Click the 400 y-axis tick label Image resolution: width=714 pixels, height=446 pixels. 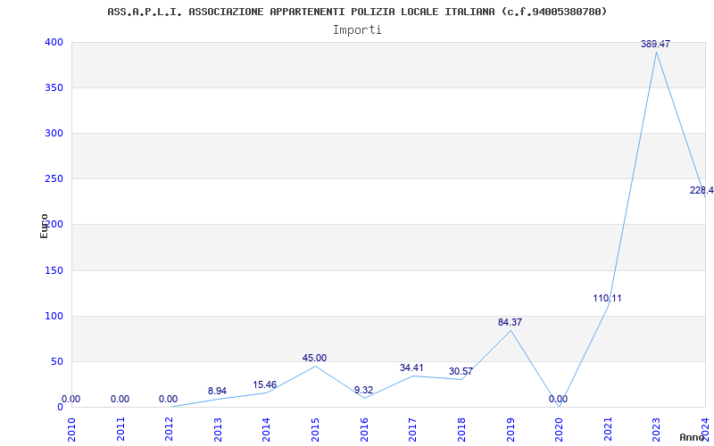pos(54,42)
